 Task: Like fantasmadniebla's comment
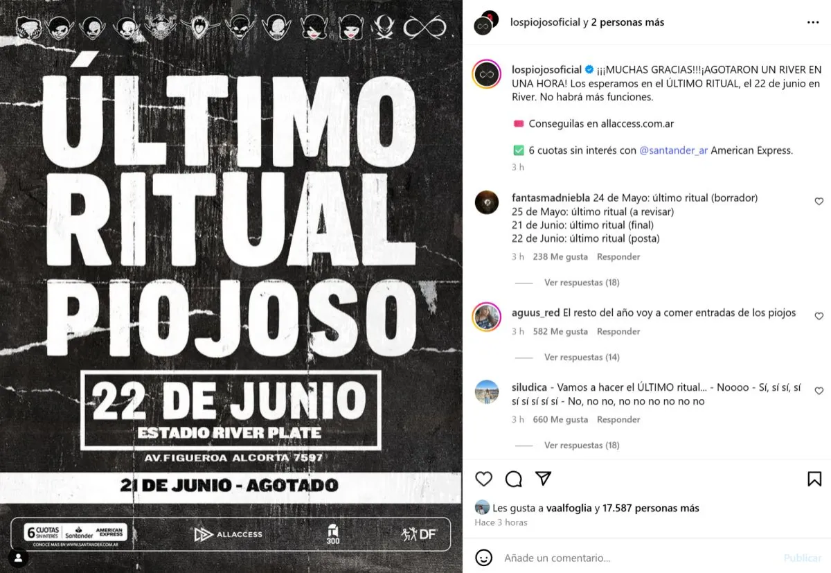point(819,202)
